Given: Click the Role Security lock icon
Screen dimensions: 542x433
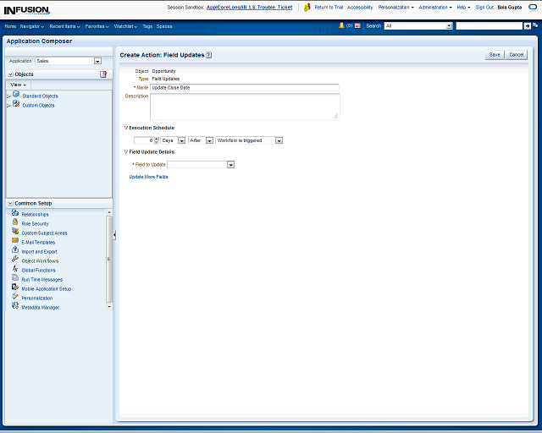Looking at the screenshot, I should (x=15, y=222).
